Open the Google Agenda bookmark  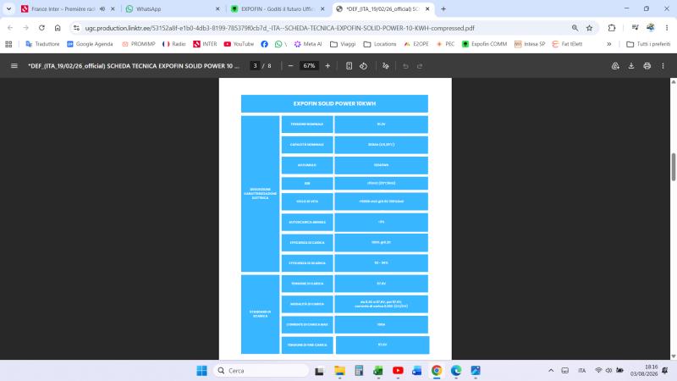(90, 44)
